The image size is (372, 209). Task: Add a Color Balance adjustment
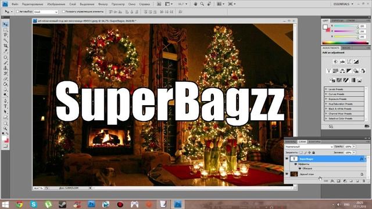tap(342, 71)
